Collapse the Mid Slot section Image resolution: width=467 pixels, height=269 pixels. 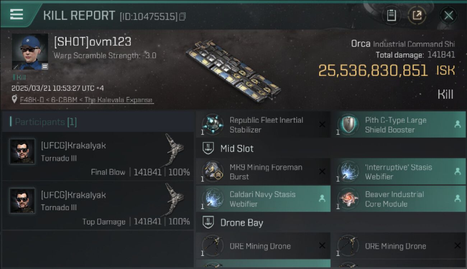pos(208,148)
